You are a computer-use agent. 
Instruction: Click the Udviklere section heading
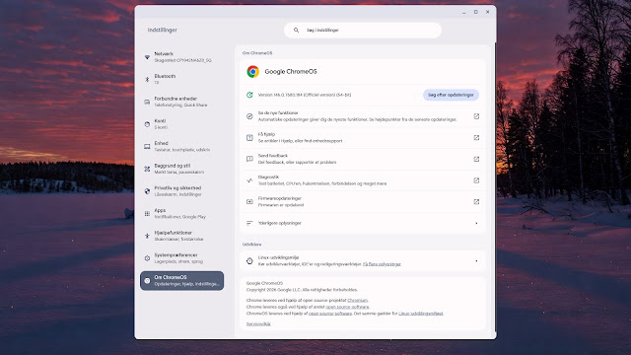(x=252, y=245)
